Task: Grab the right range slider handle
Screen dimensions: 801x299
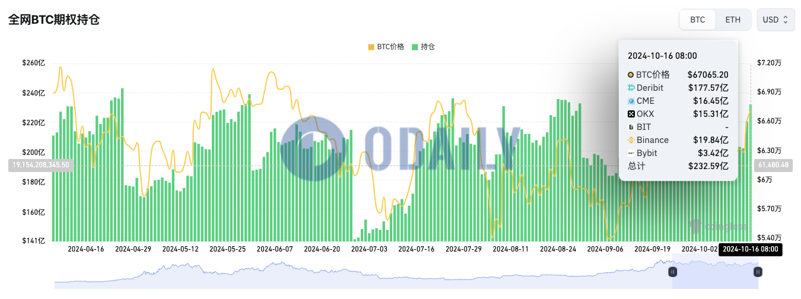Action: (758, 272)
